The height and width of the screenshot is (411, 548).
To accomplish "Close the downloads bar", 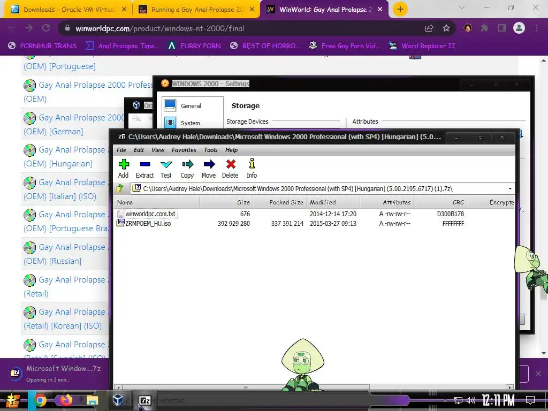I will click(538, 374).
